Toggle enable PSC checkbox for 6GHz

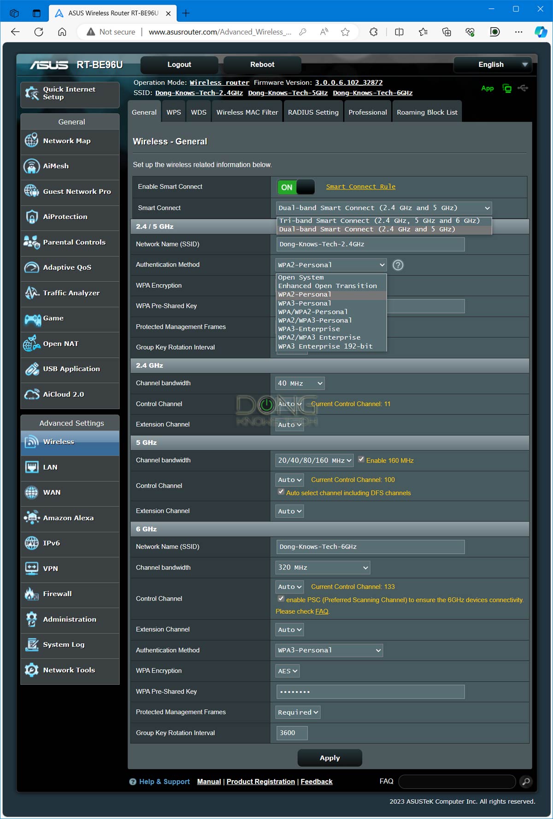click(x=281, y=599)
